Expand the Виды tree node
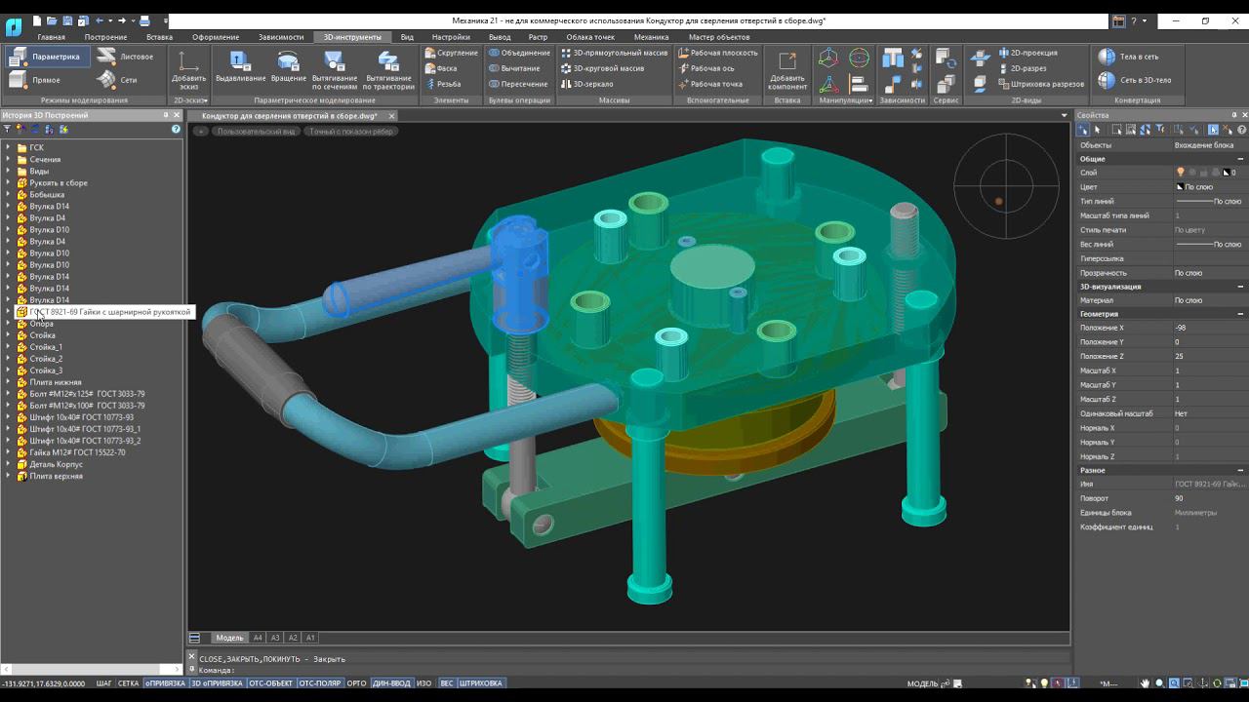Image resolution: width=1249 pixels, height=702 pixels. (x=8, y=172)
